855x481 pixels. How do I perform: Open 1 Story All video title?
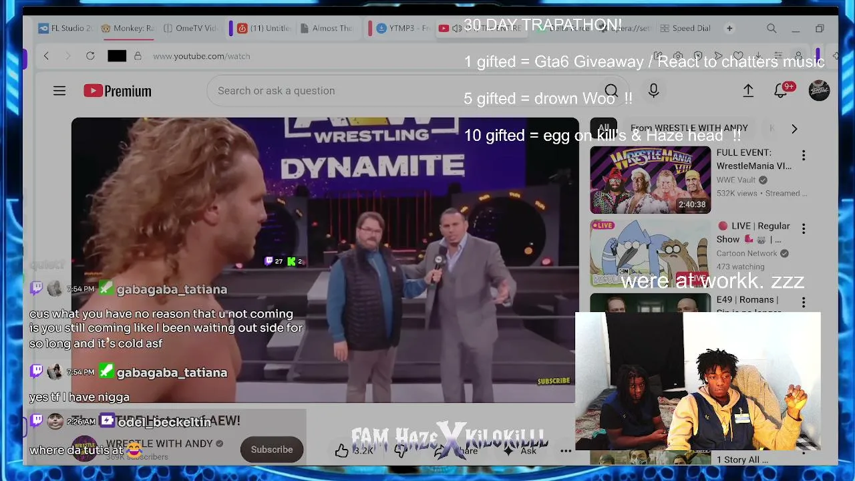742,460
